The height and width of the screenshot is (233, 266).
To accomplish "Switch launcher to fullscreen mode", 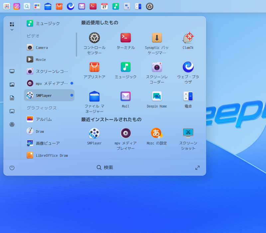I will [197, 168].
